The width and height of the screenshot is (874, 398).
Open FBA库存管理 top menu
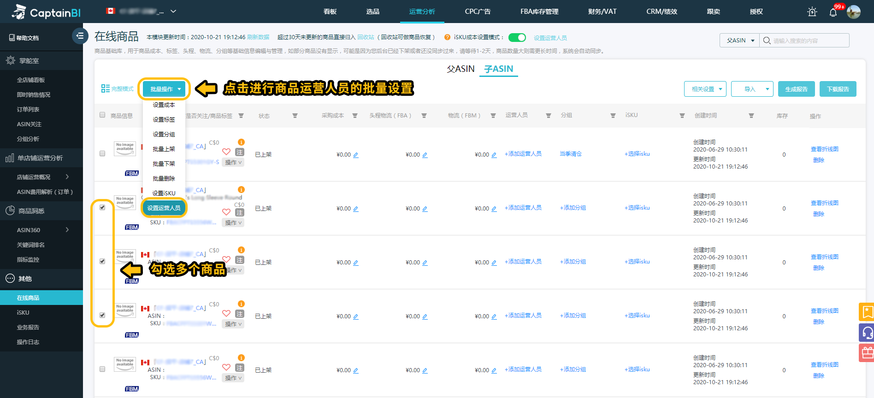pyautogui.click(x=539, y=12)
